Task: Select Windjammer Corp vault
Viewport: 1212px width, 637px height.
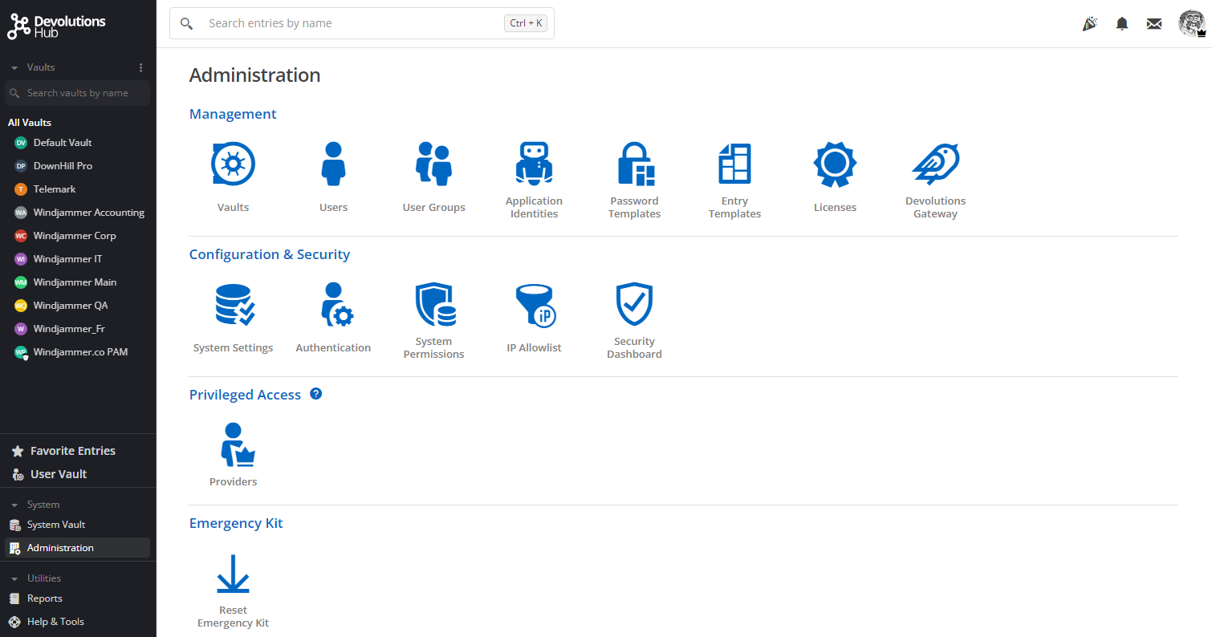Action: coord(77,236)
